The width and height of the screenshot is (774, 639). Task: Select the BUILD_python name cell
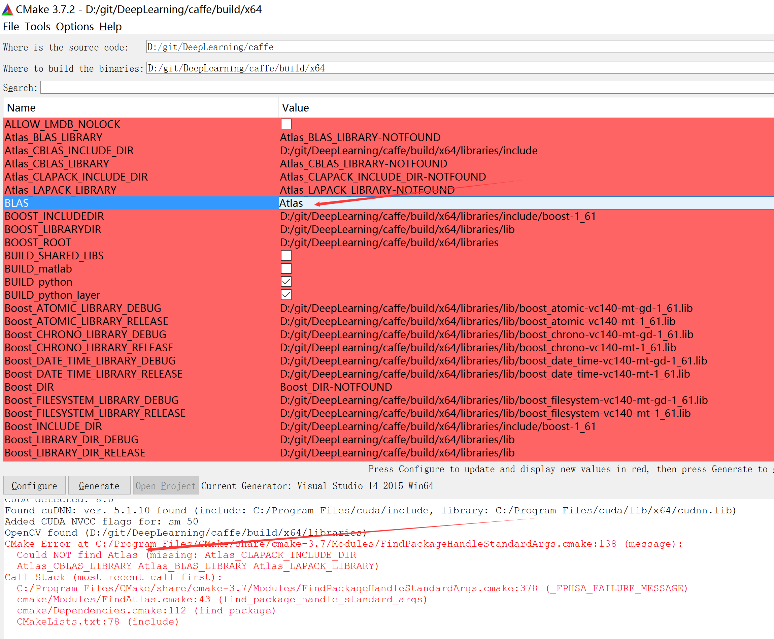coord(140,282)
